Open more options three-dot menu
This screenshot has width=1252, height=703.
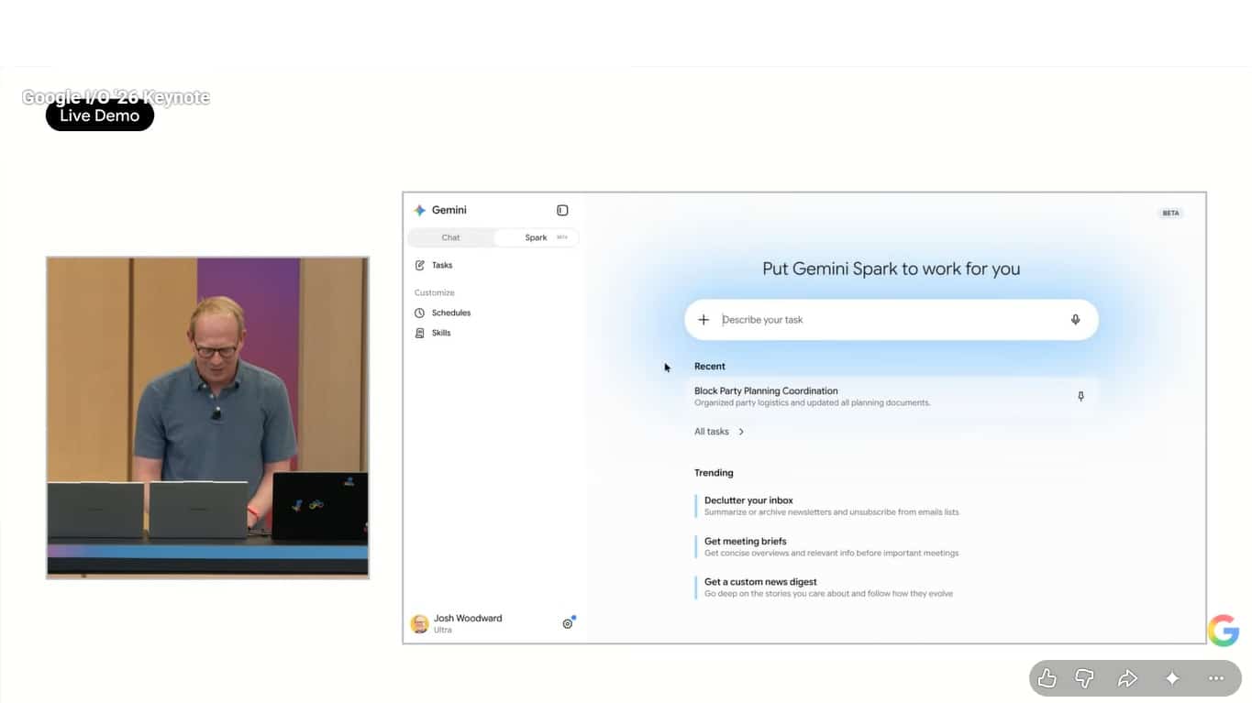[1216, 678]
